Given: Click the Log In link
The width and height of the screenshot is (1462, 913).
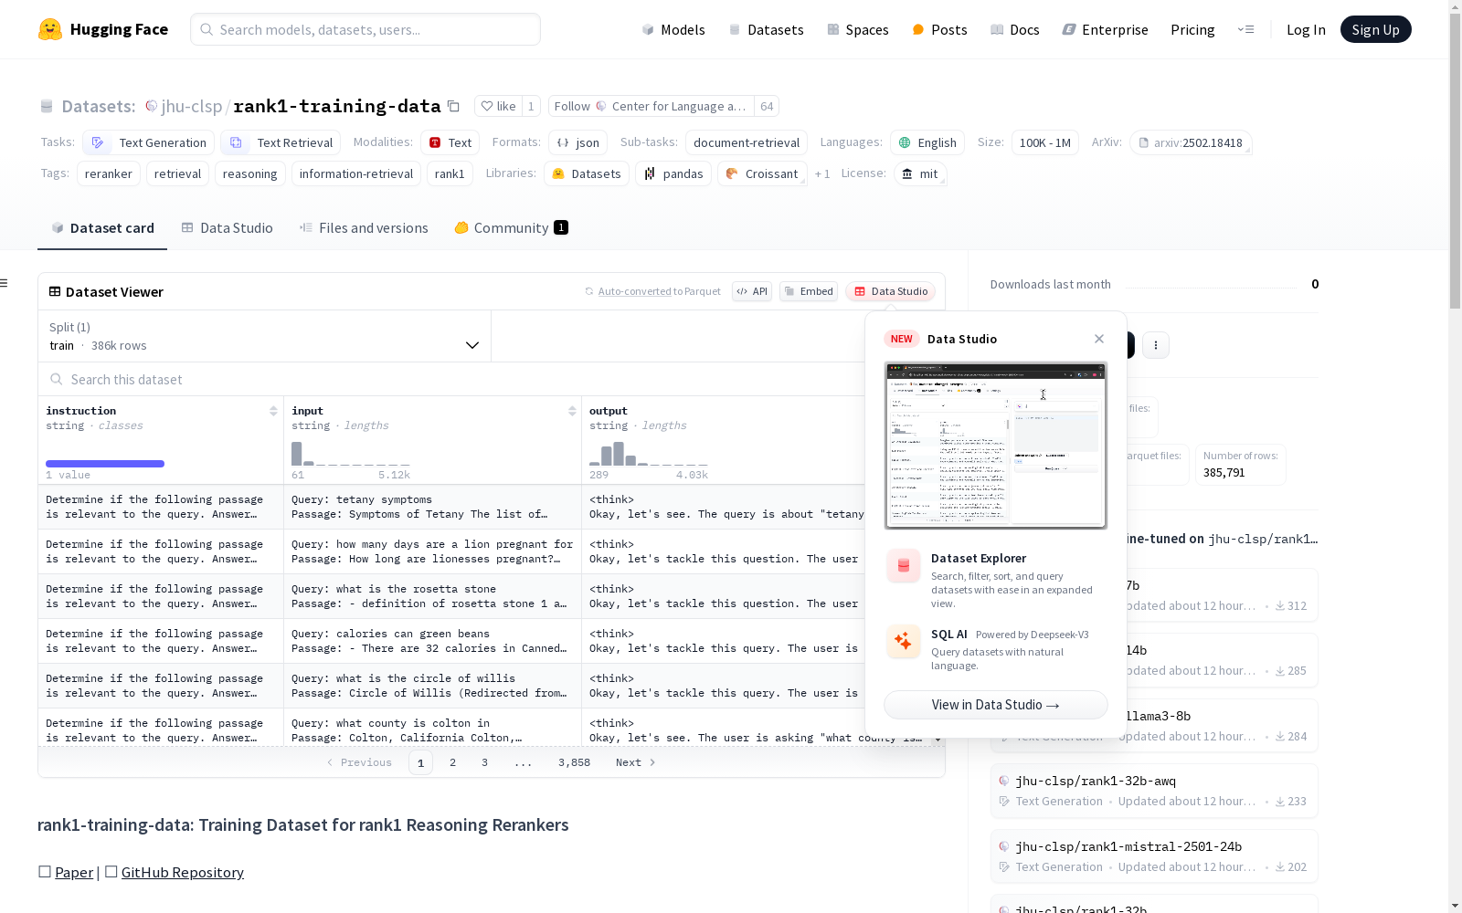Looking at the screenshot, I should 1306,29.
